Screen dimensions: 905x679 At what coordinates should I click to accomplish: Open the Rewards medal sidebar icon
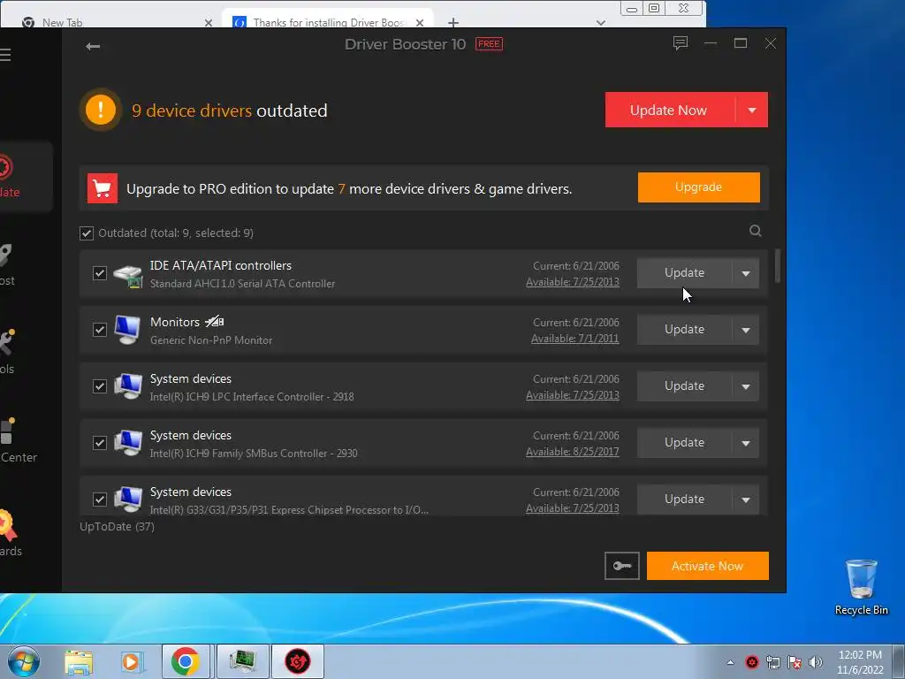8,525
